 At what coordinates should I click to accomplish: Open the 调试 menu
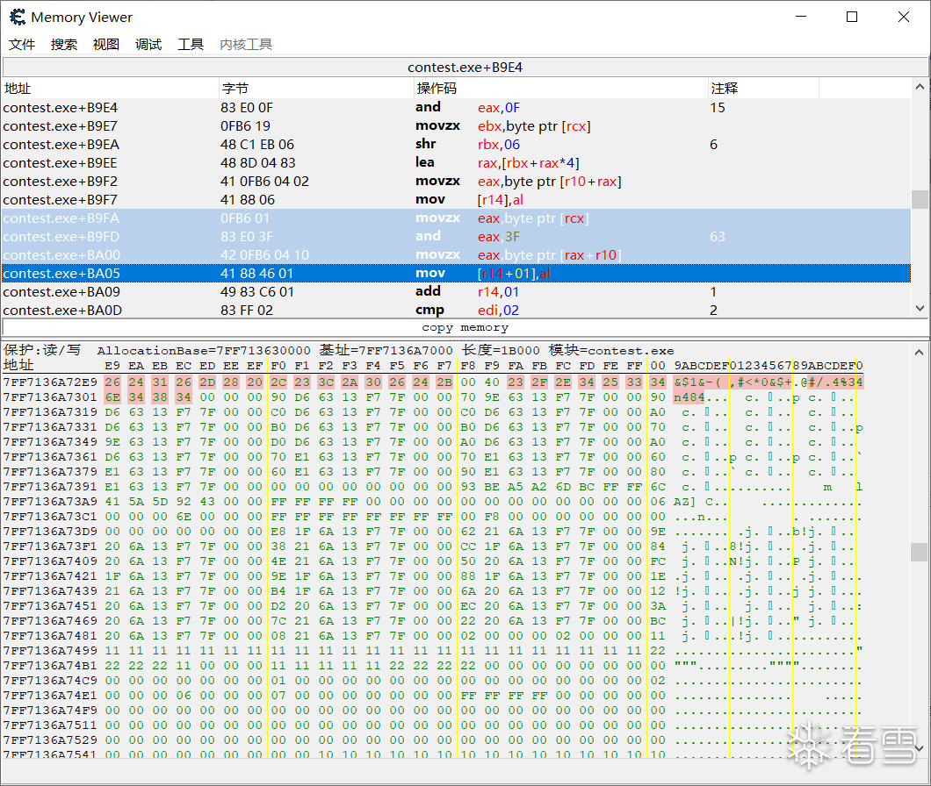click(148, 45)
